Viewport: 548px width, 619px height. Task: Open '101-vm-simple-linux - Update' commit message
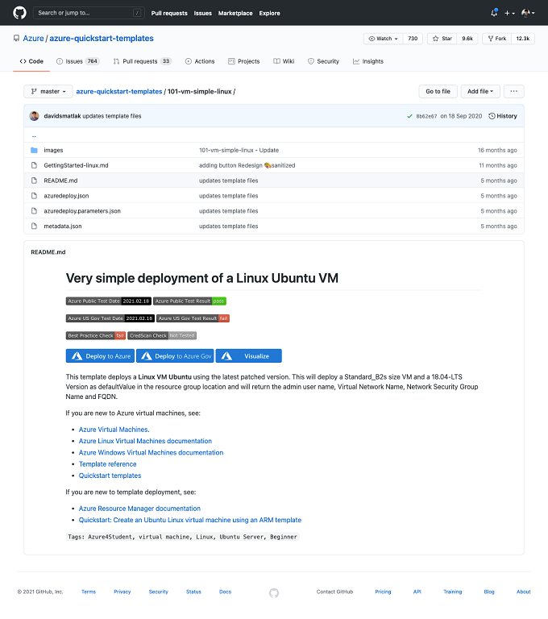pos(239,150)
